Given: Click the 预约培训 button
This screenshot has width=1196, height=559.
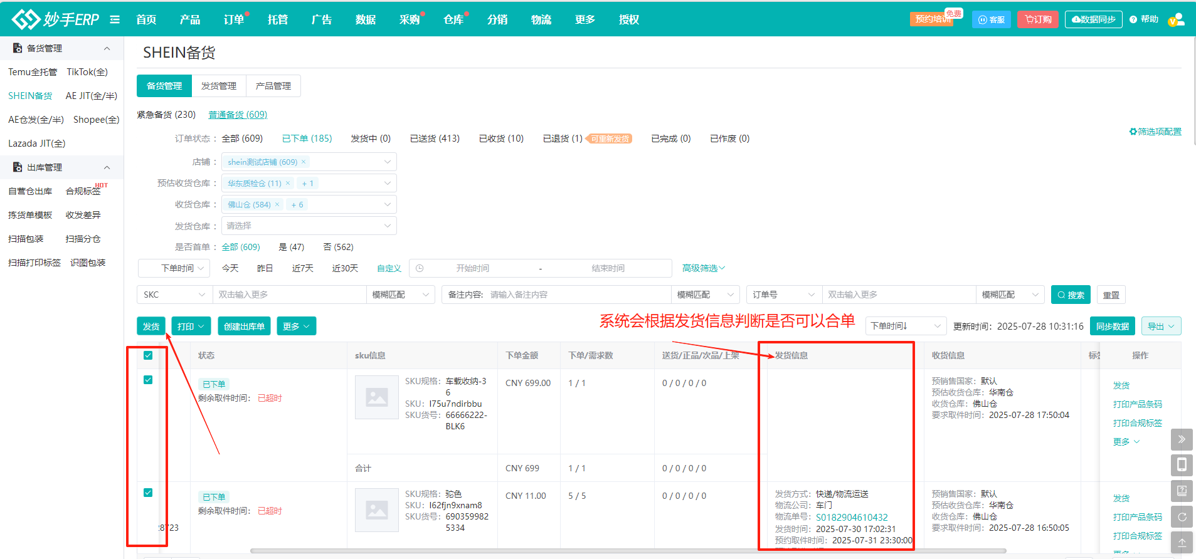Looking at the screenshot, I should tap(932, 19).
